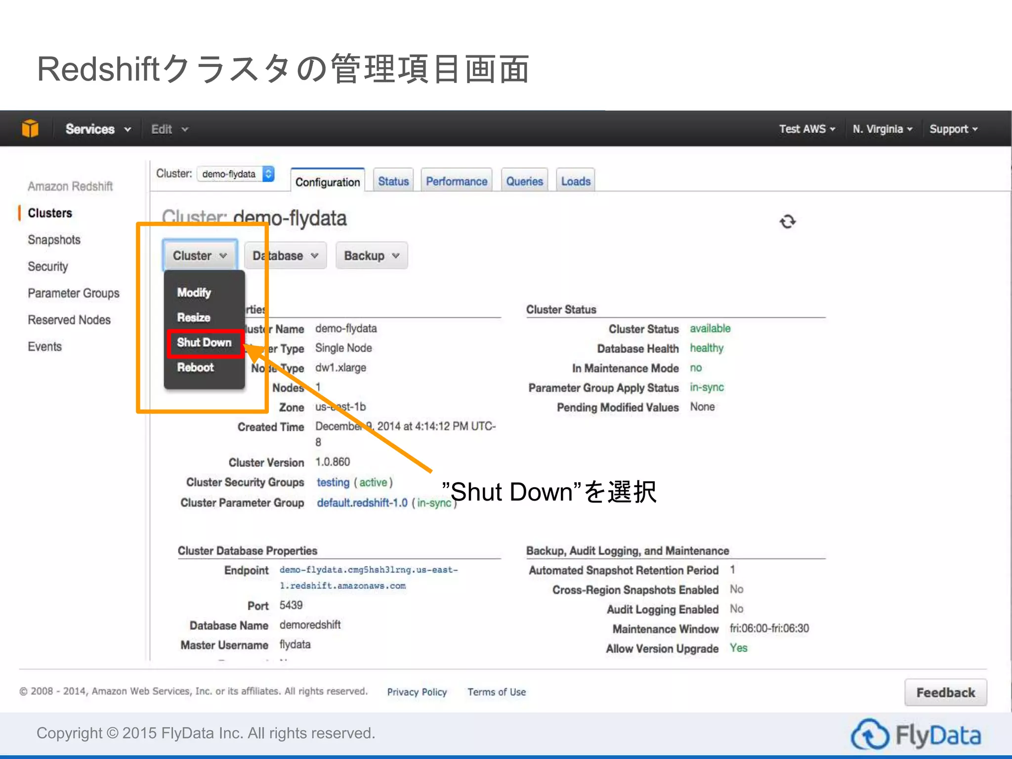The height and width of the screenshot is (759, 1012).
Task: Choose Modify from Cluster menu
Action: click(x=194, y=293)
